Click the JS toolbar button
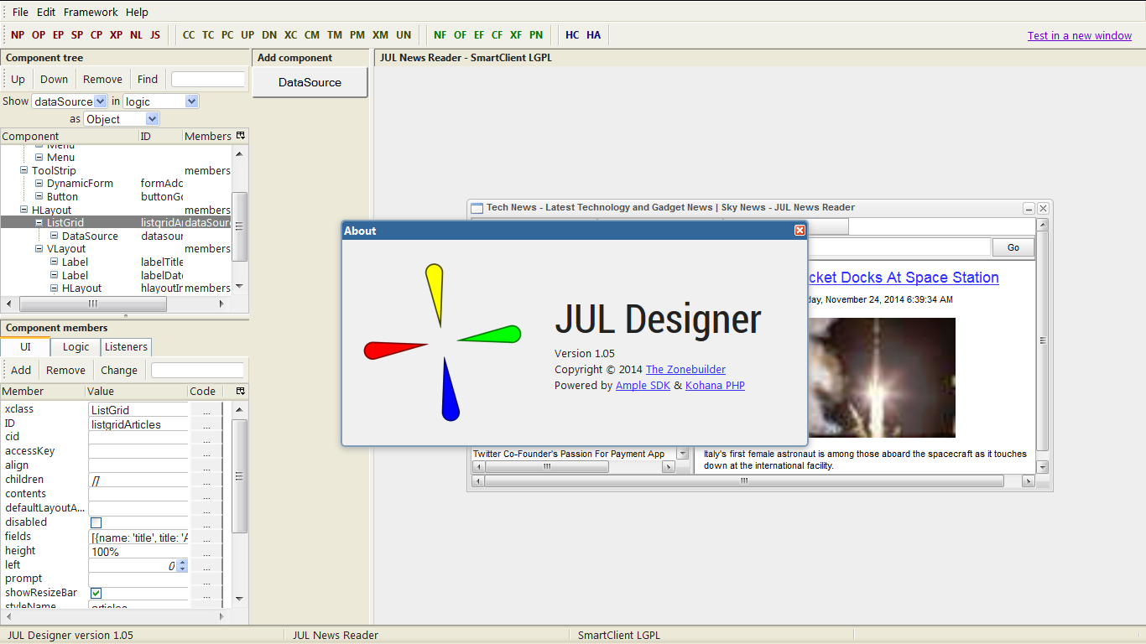Viewport: 1146px width, 644px height. (155, 34)
